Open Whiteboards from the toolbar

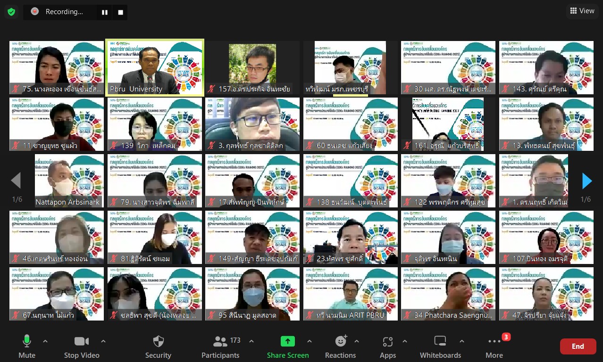(440, 346)
